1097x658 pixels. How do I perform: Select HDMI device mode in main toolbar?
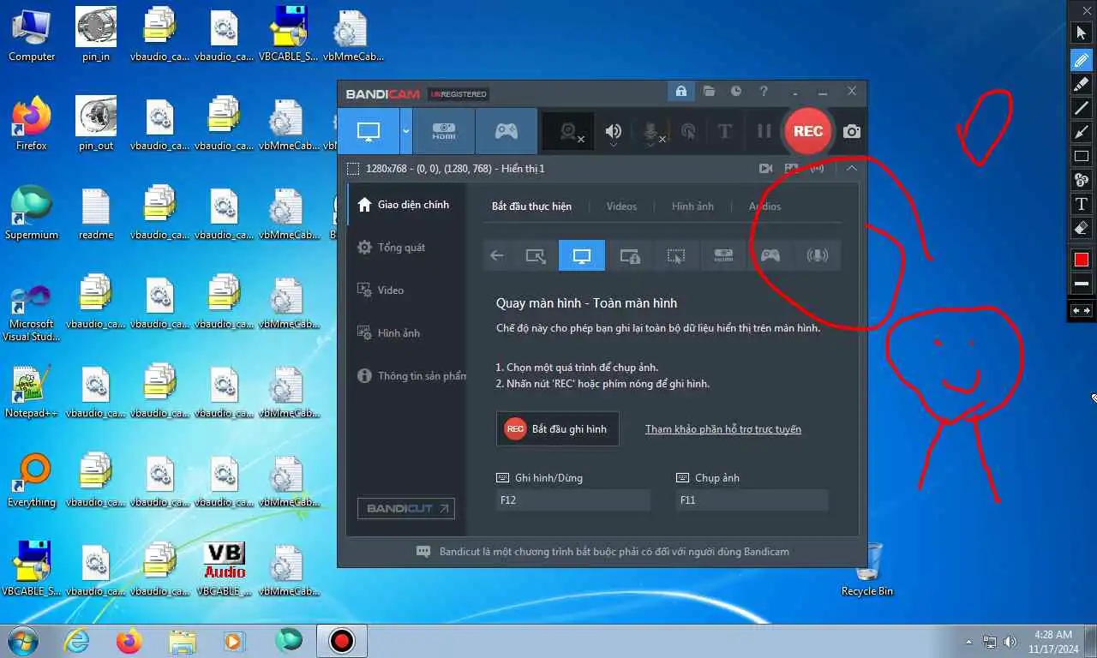coord(443,131)
